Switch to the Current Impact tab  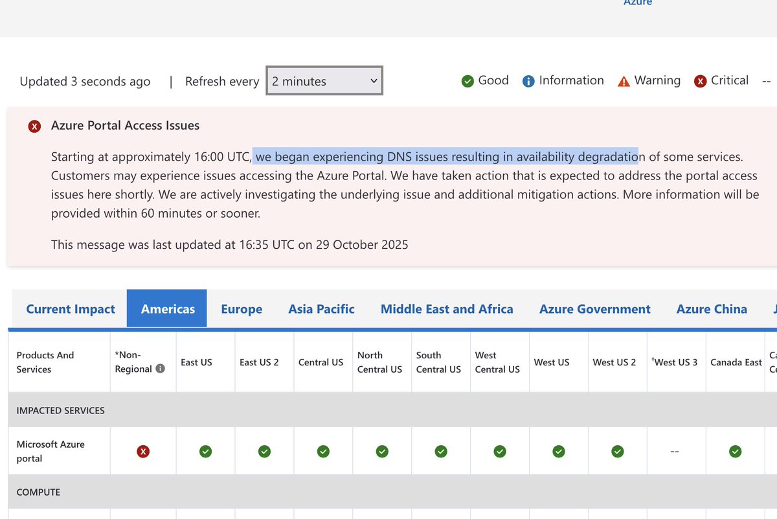[x=71, y=309]
